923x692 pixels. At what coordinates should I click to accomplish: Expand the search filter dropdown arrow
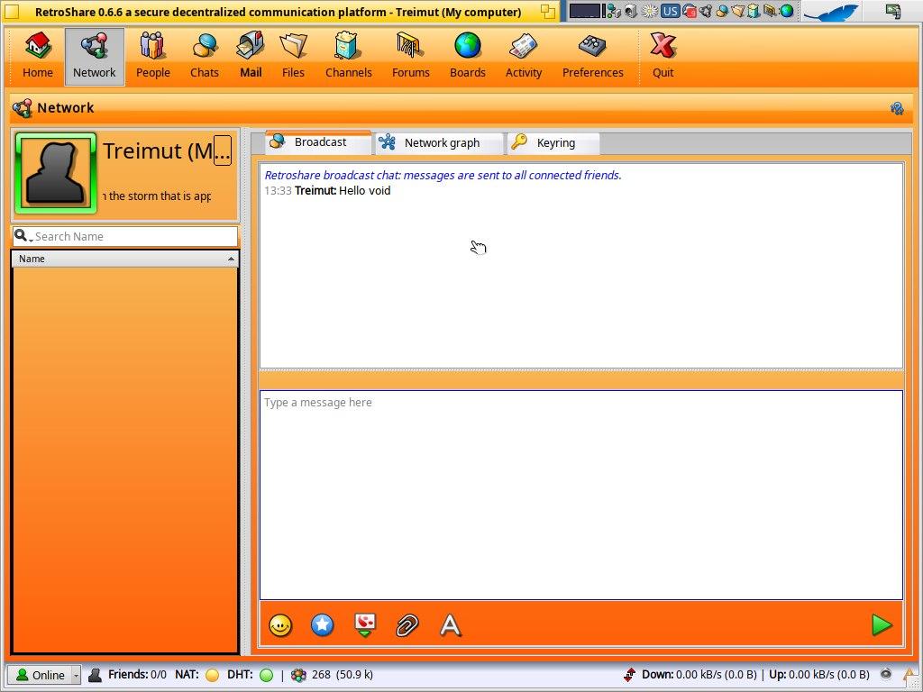click(23, 237)
